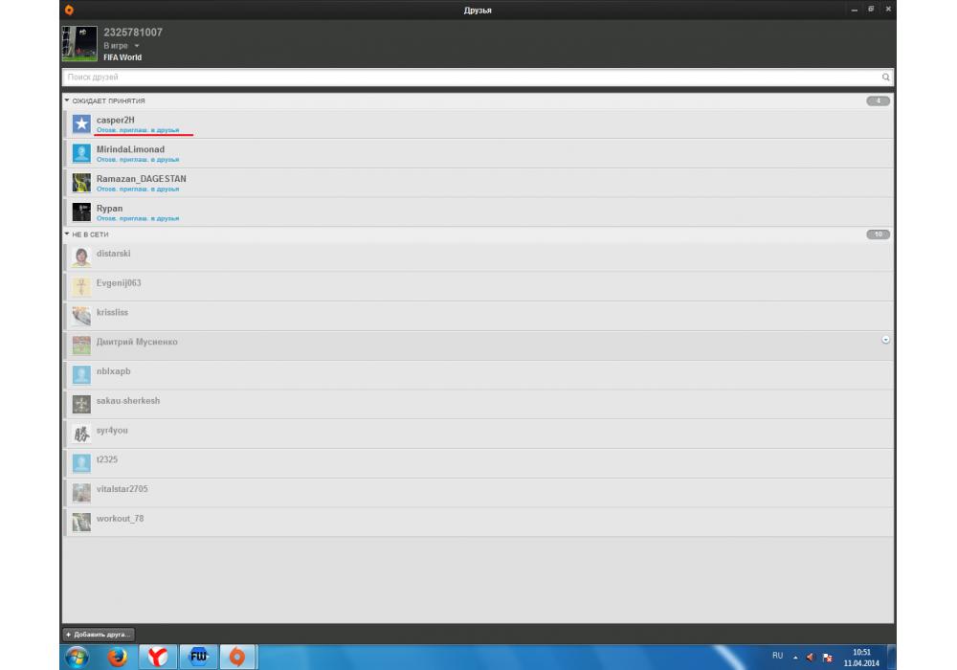The height and width of the screenshot is (670, 957).
Task: Open options arrow for Дмитрий Мусиенко
Action: [x=885, y=340]
